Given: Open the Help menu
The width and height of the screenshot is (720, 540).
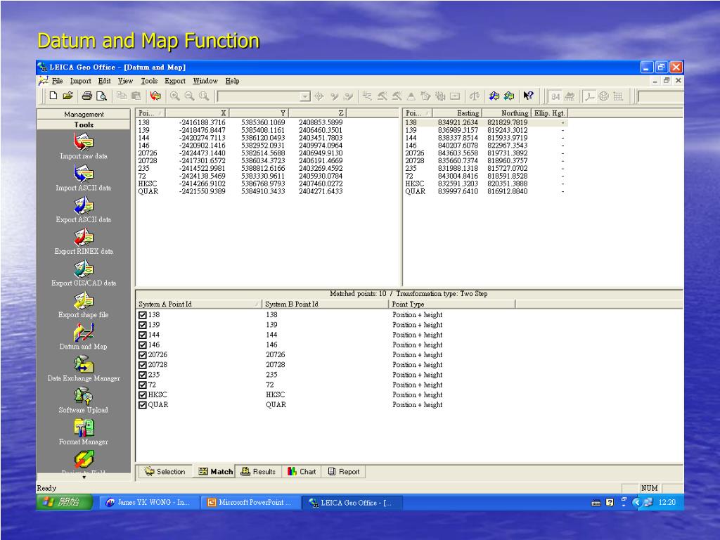Looking at the screenshot, I should (232, 81).
